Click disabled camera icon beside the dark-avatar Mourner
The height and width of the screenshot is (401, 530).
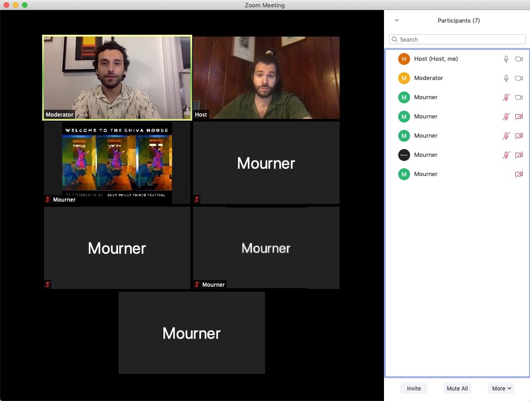click(x=519, y=155)
